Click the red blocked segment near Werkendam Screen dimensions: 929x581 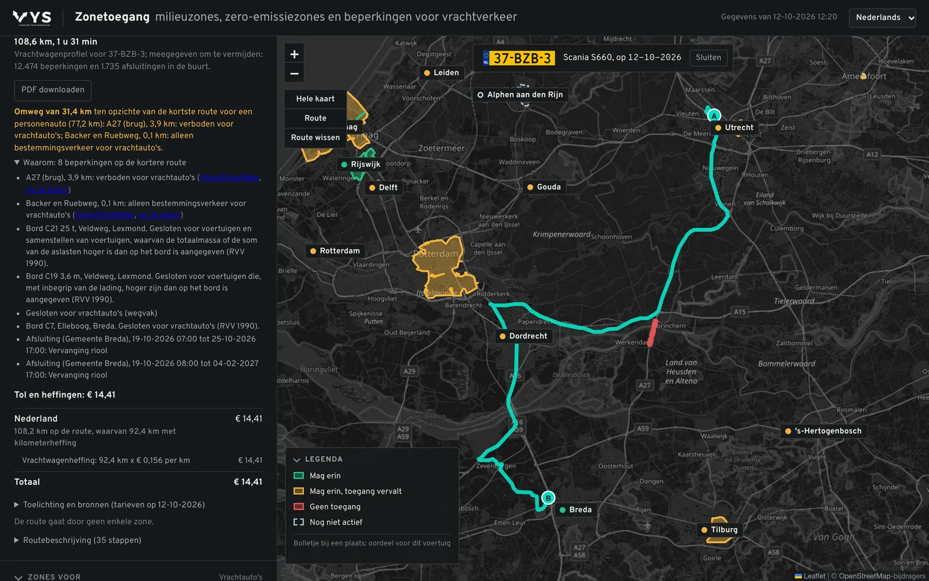point(653,332)
